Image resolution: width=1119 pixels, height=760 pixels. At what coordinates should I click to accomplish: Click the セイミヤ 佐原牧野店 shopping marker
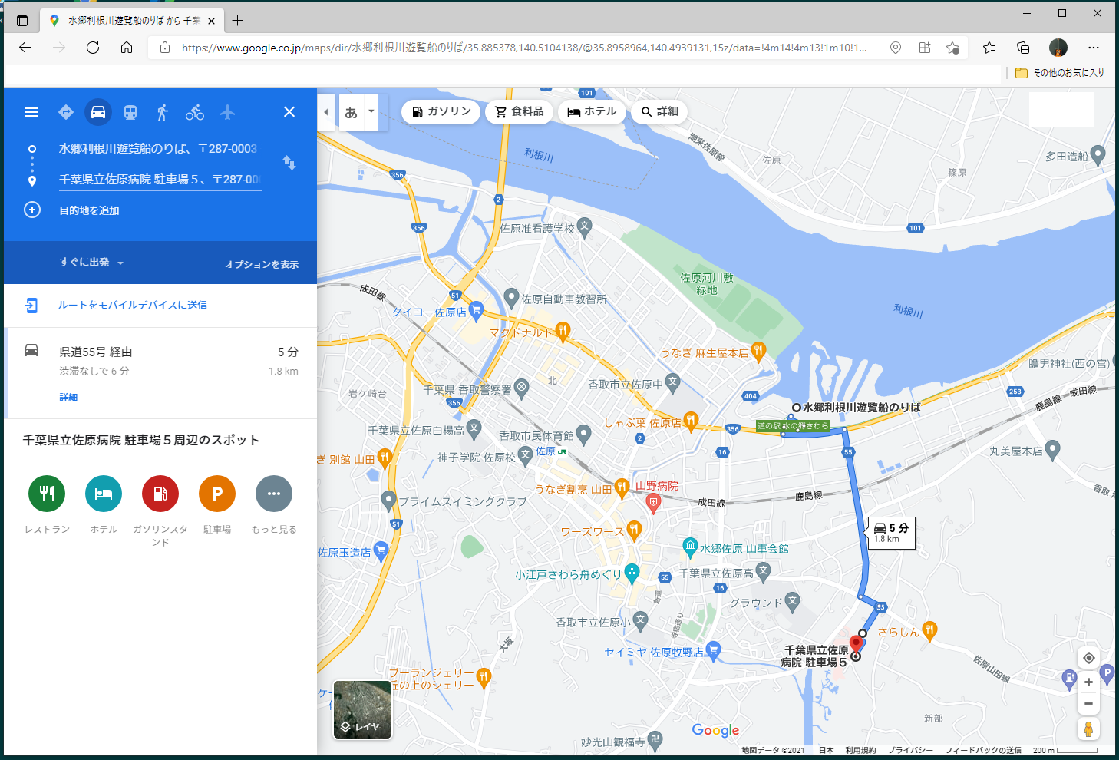(713, 650)
